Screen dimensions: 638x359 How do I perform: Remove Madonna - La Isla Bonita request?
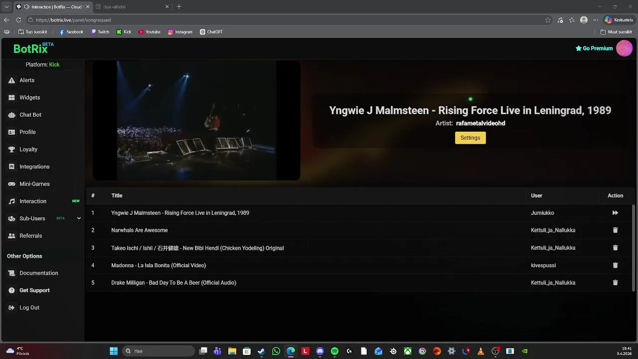point(615,265)
